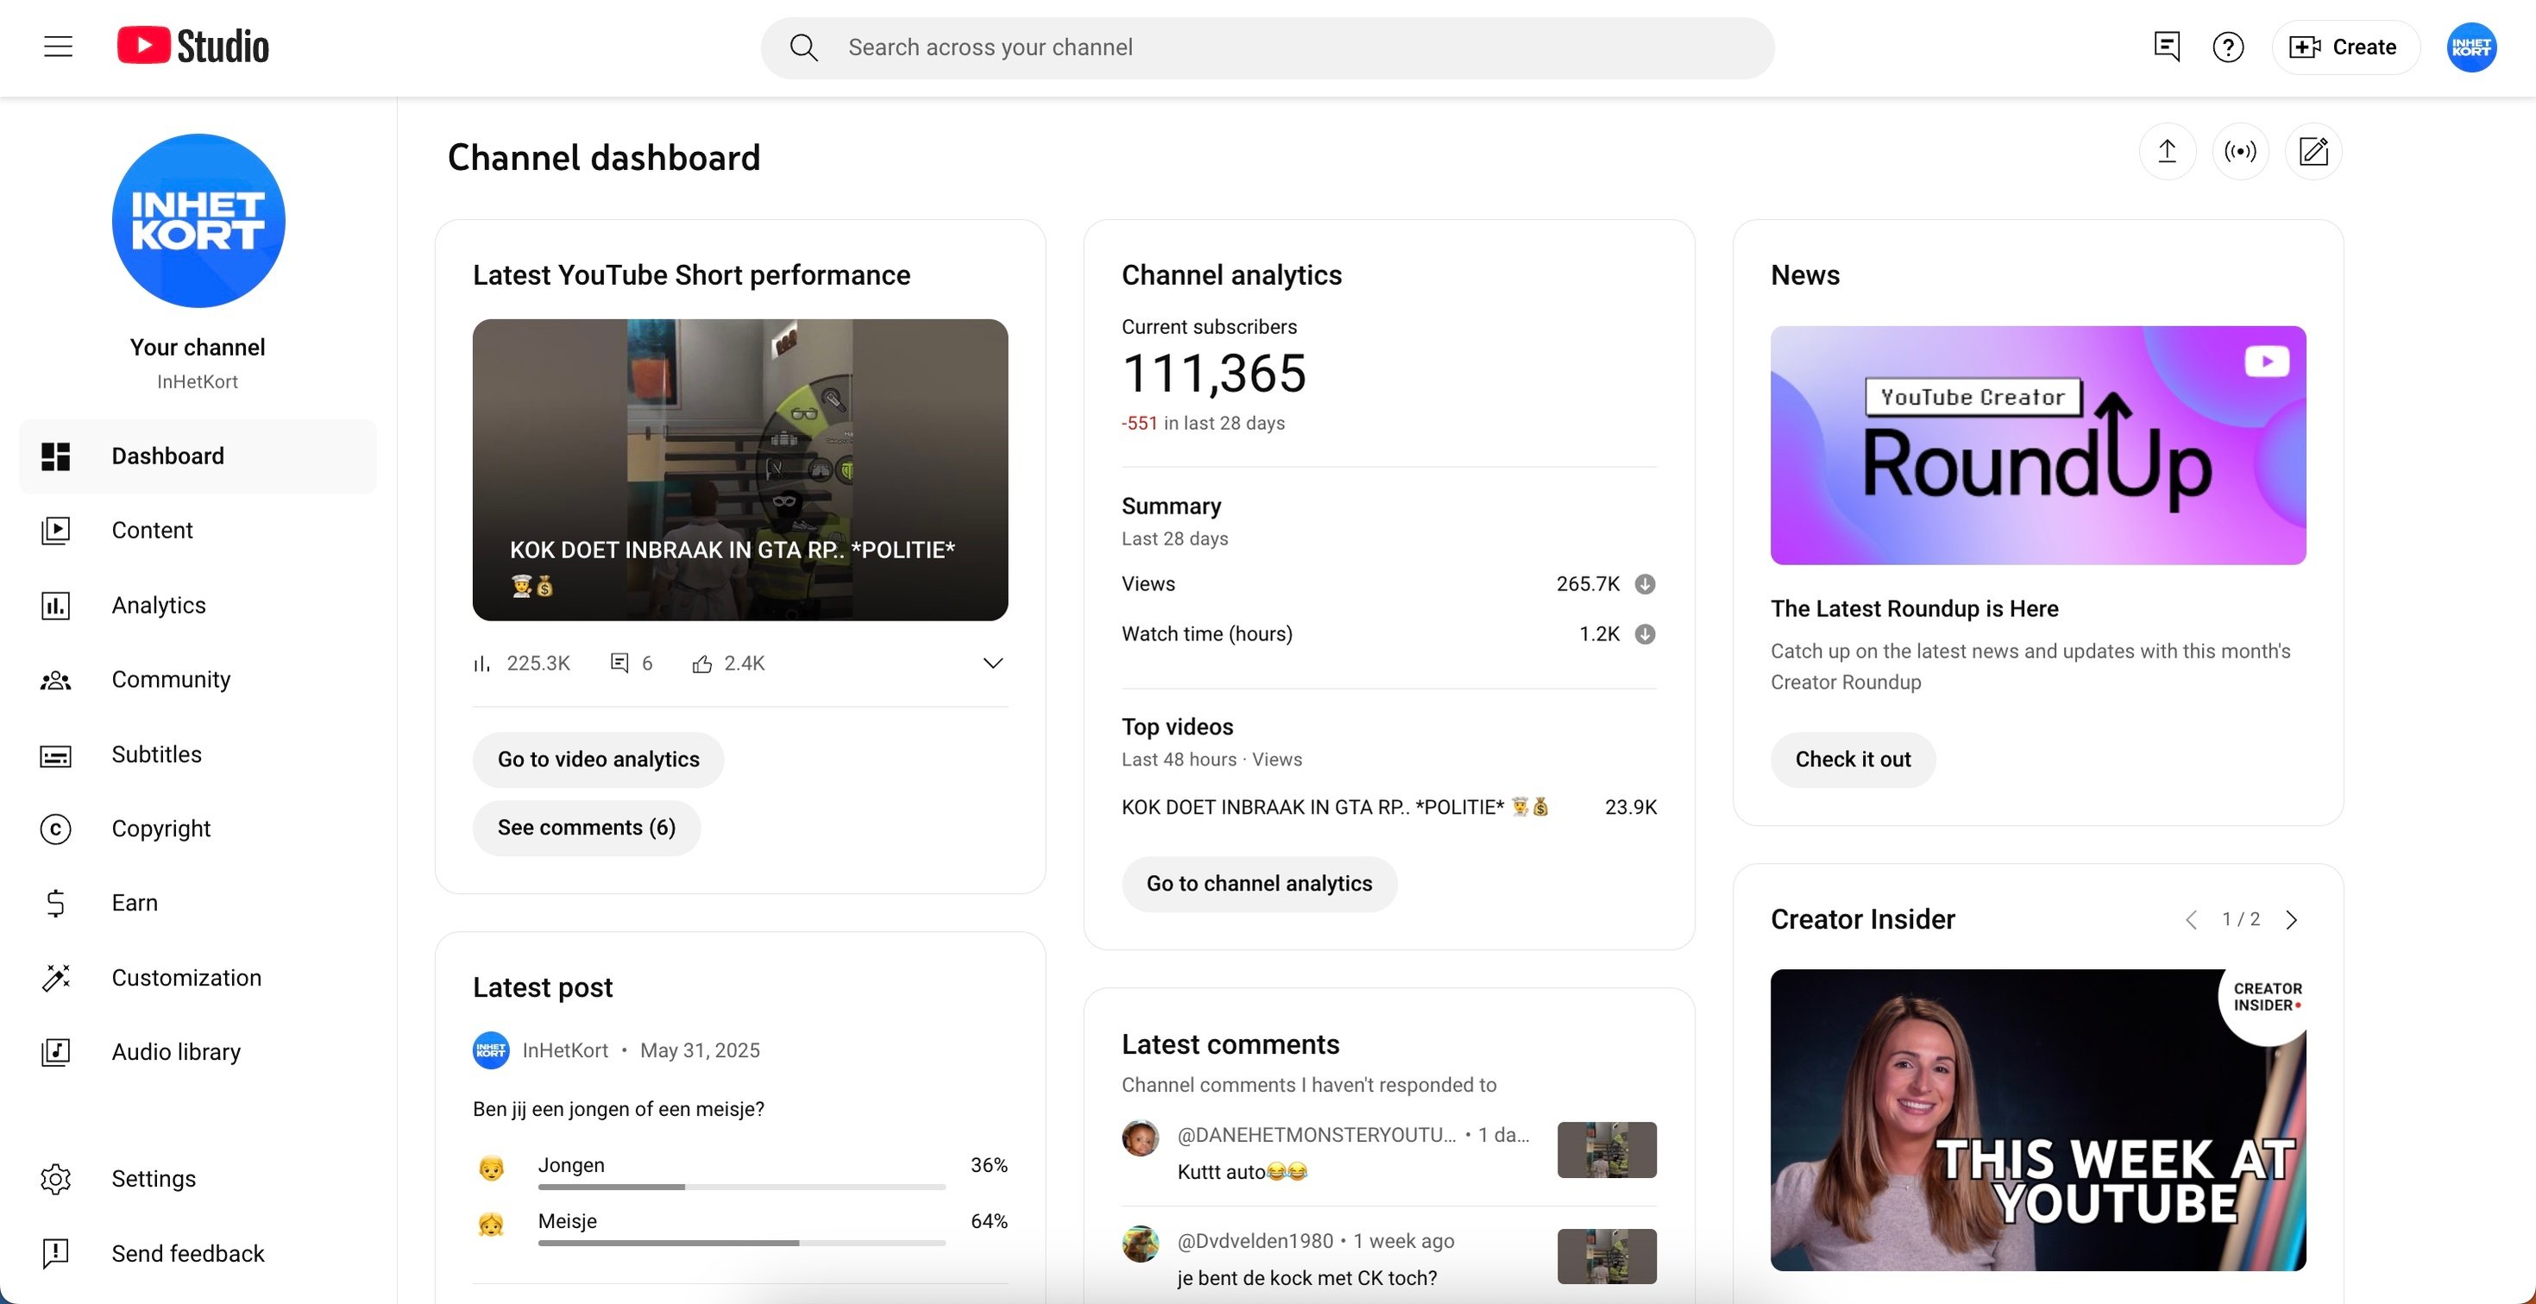The width and height of the screenshot is (2536, 1304).
Task: Open the Content menu item
Action: (198, 531)
